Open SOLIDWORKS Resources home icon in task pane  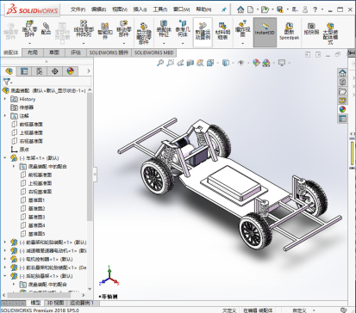pyautogui.click(x=342, y=73)
